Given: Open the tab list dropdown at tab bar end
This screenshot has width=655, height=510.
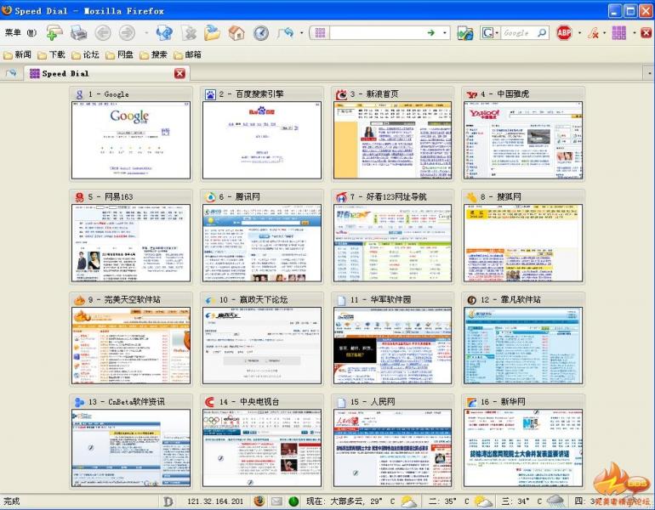Looking at the screenshot, I should [x=650, y=73].
